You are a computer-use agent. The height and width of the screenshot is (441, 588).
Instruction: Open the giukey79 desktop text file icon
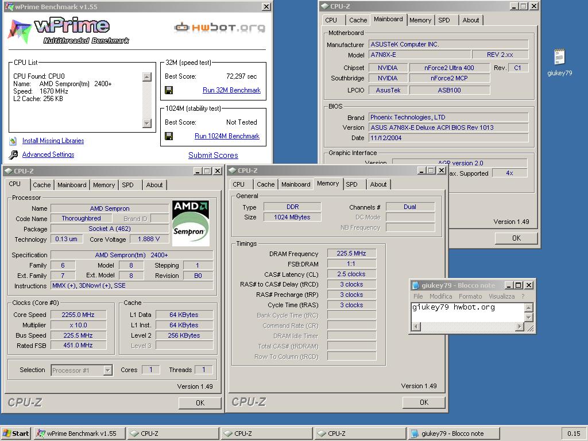559,57
